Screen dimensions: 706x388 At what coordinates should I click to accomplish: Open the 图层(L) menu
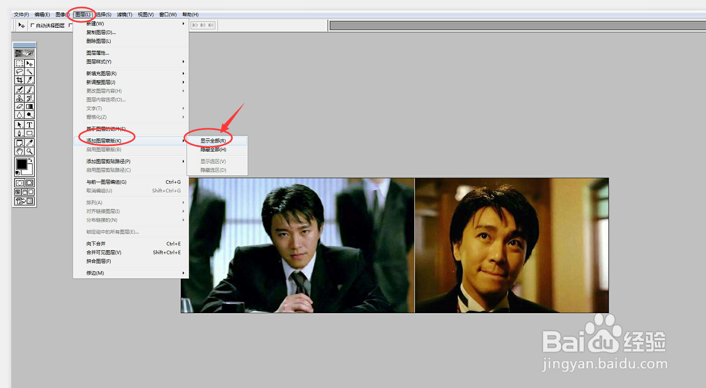pyautogui.click(x=82, y=14)
